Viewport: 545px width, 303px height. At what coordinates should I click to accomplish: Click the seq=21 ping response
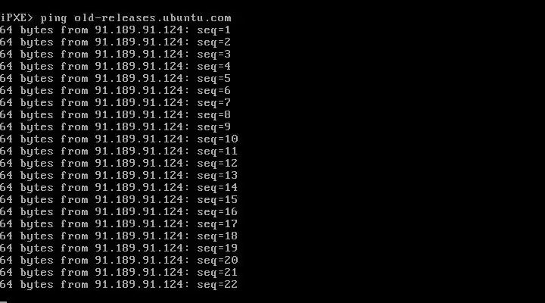tap(119, 273)
